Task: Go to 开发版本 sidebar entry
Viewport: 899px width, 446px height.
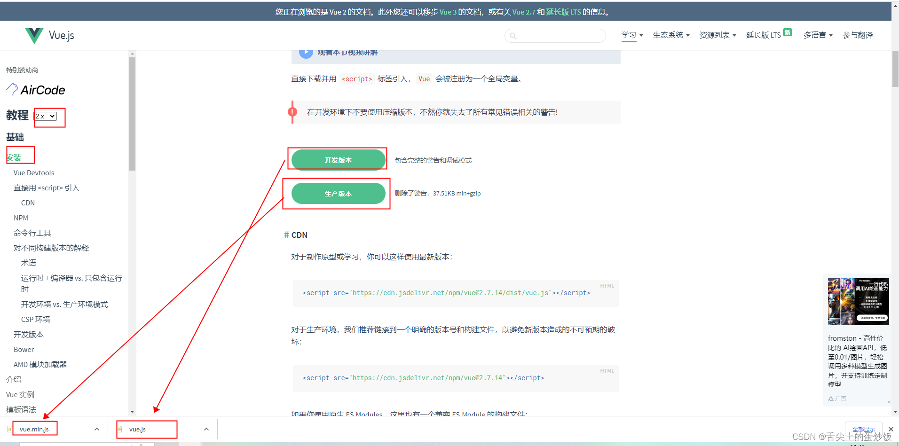Action: pyautogui.click(x=29, y=335)
